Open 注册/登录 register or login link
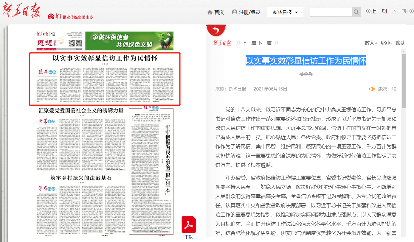The height and width of the screenshot is (242, 414). point(249,12)
